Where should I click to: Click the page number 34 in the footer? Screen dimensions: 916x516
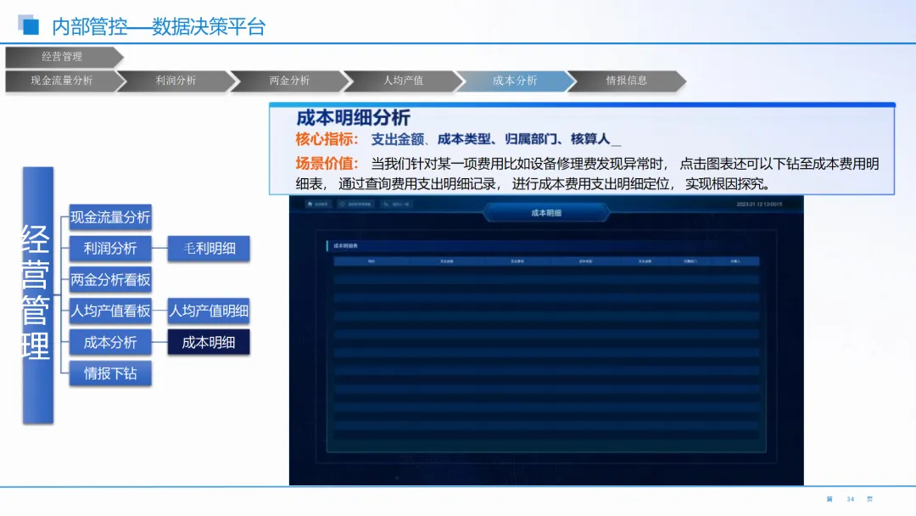850,499
